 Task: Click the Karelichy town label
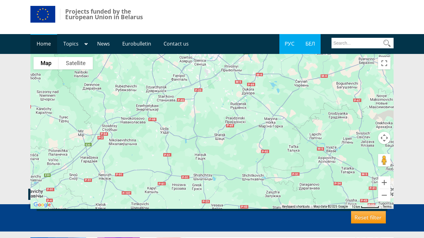[x=44, y=111]
